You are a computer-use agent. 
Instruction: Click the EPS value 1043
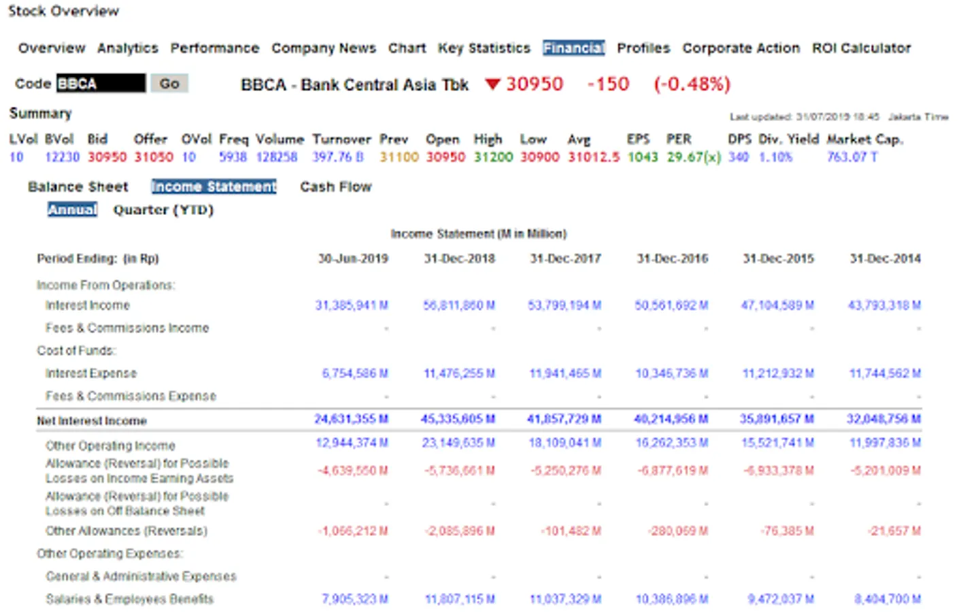tap(643, 157)
